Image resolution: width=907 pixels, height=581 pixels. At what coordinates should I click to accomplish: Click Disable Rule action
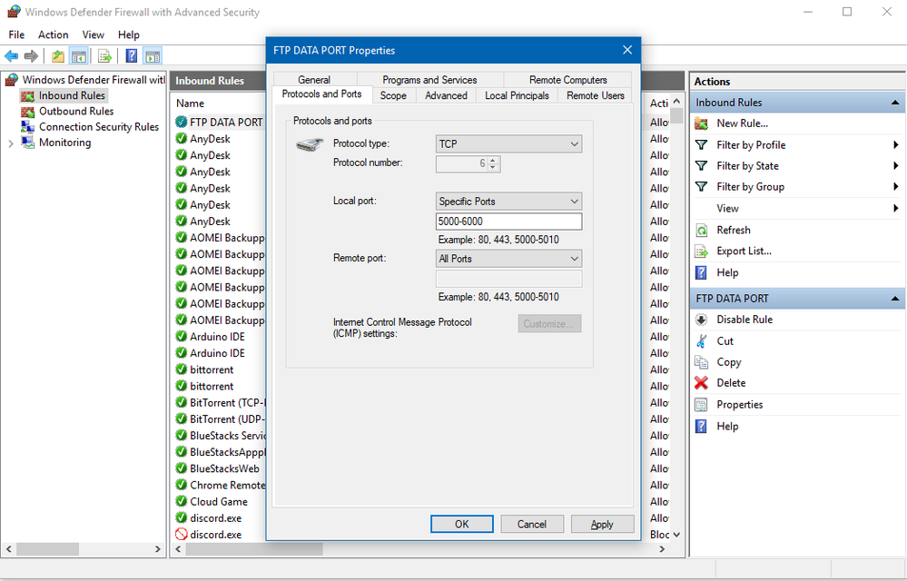[x=744, y=320]
